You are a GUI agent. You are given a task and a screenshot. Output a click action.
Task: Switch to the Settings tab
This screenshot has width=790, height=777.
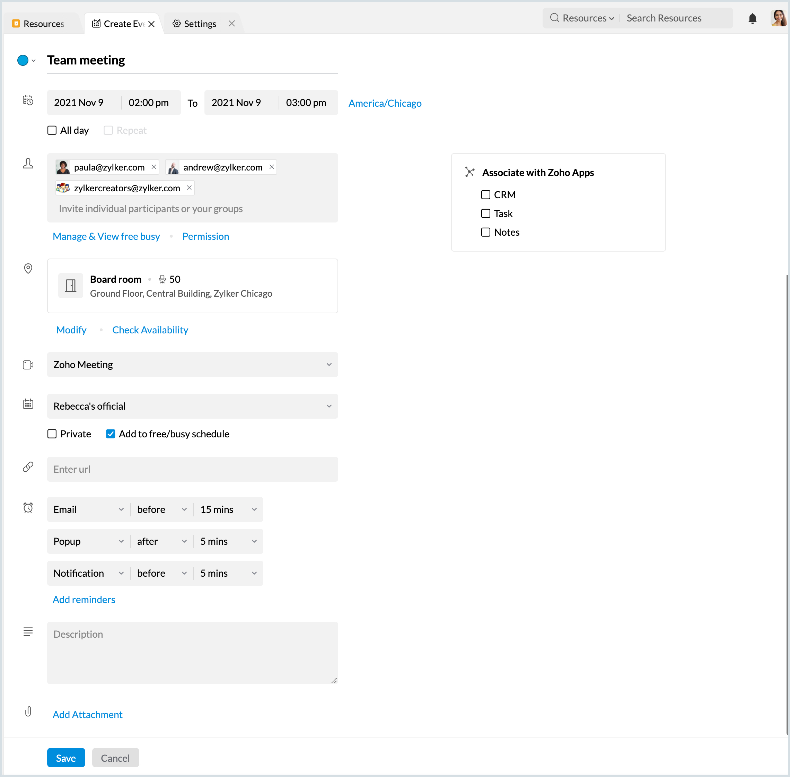[200, 24]
